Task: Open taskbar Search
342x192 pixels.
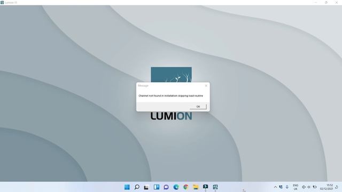Action: coord(137,187)
